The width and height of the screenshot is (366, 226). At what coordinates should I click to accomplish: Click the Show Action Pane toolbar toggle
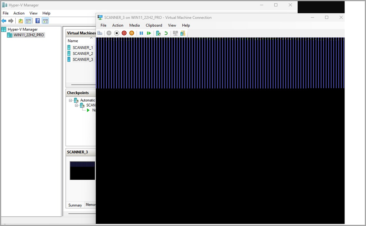pyautogui.click(x=45, y=21)
